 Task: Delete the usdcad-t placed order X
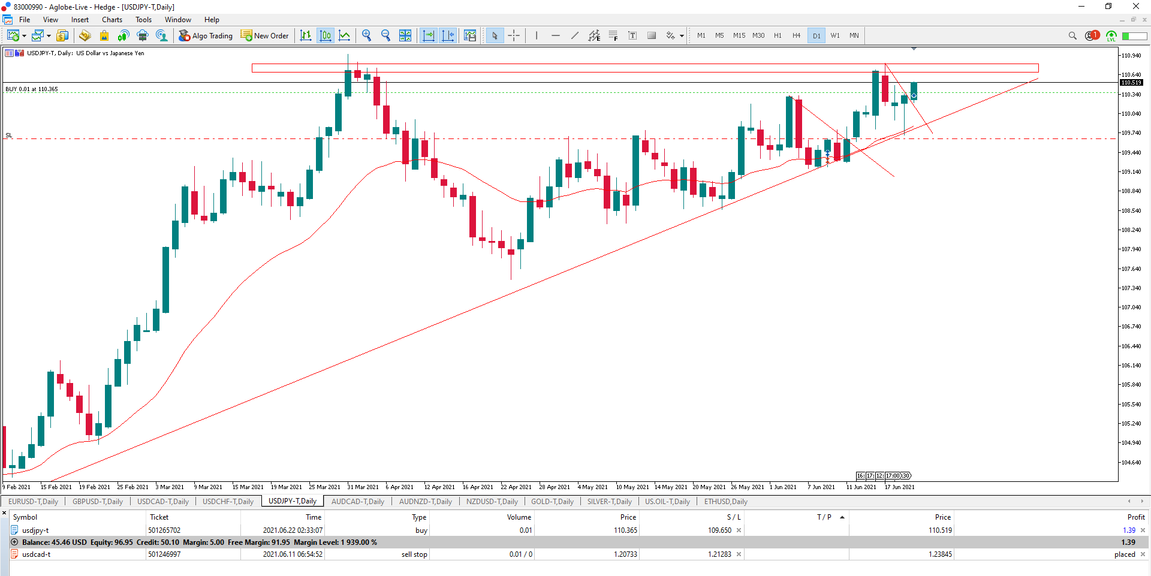coord(1143,554)
